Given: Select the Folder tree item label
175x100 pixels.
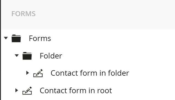Looking at the screenshot, I should tap(51, 56).
